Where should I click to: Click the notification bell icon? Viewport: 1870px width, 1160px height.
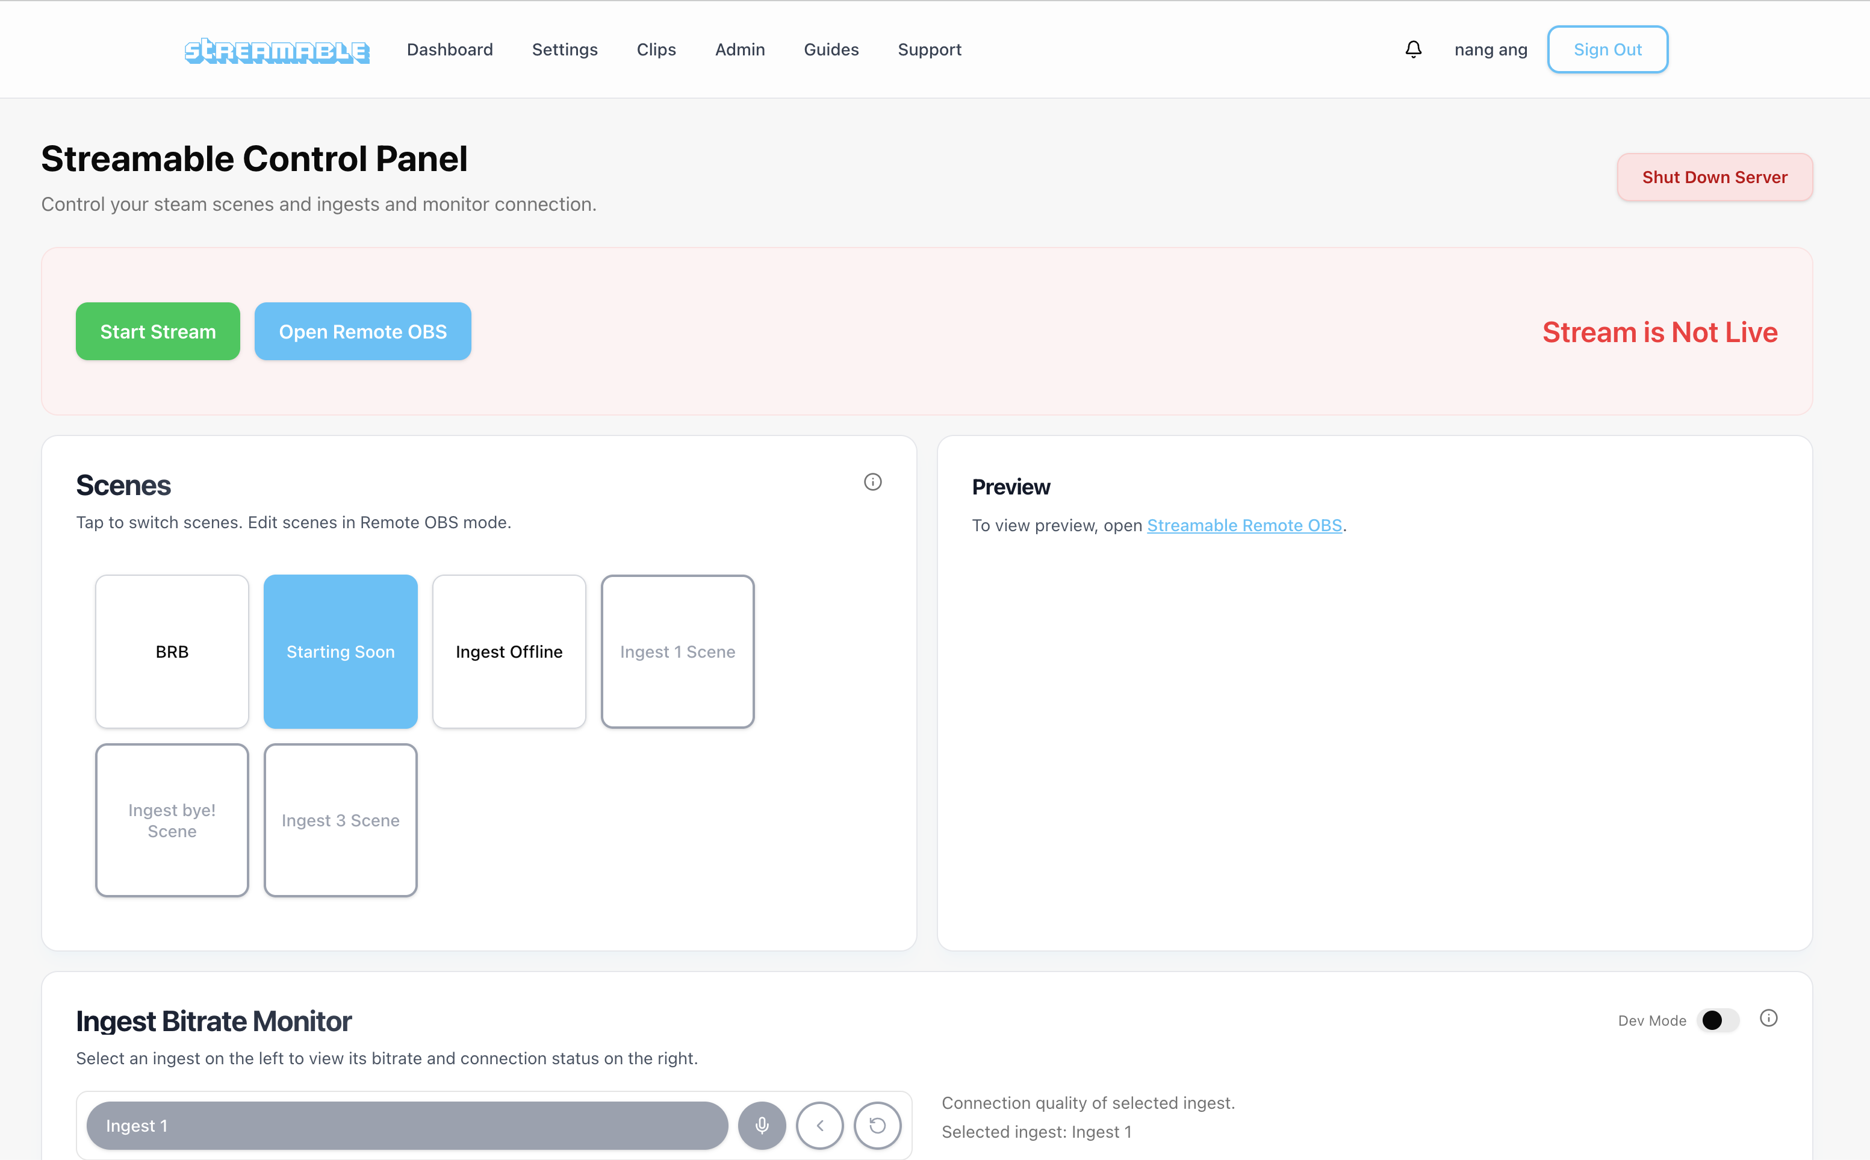1413,49
